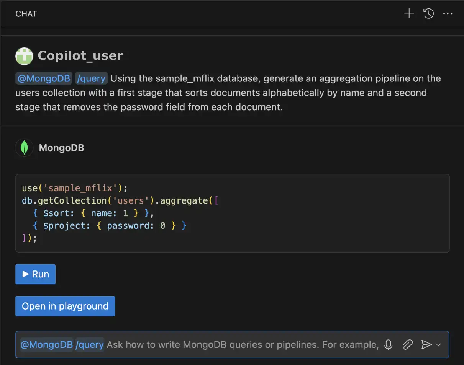
Task: Click the @MongoDB chip in the user prompt
Action: coord(44,78)
